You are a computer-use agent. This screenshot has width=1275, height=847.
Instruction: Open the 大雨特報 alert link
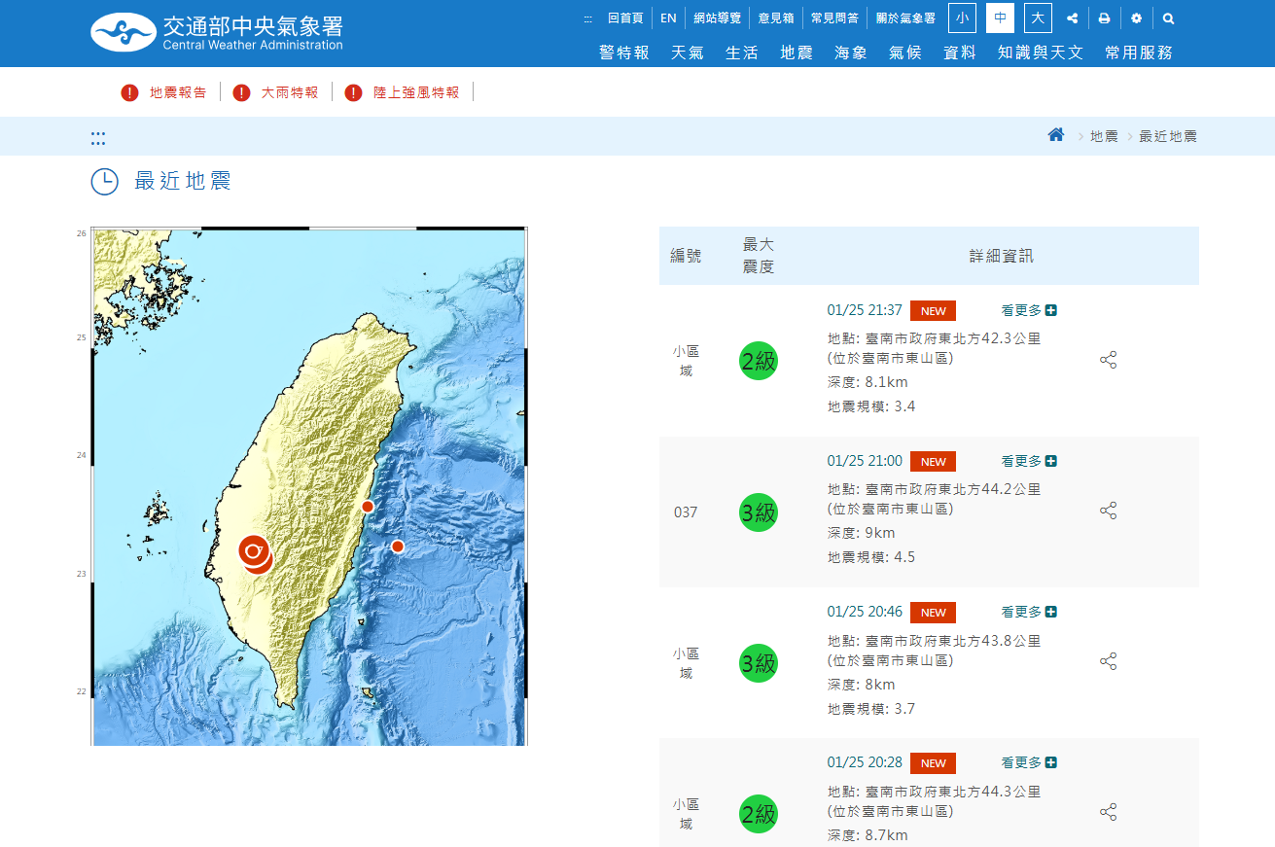(x=289, y=92)
